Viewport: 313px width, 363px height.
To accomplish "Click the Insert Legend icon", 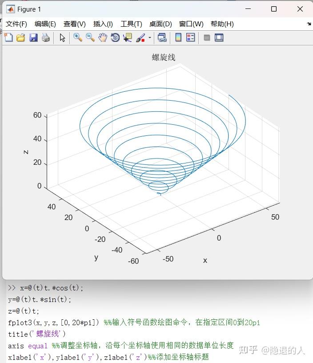I will pos(190,37).
